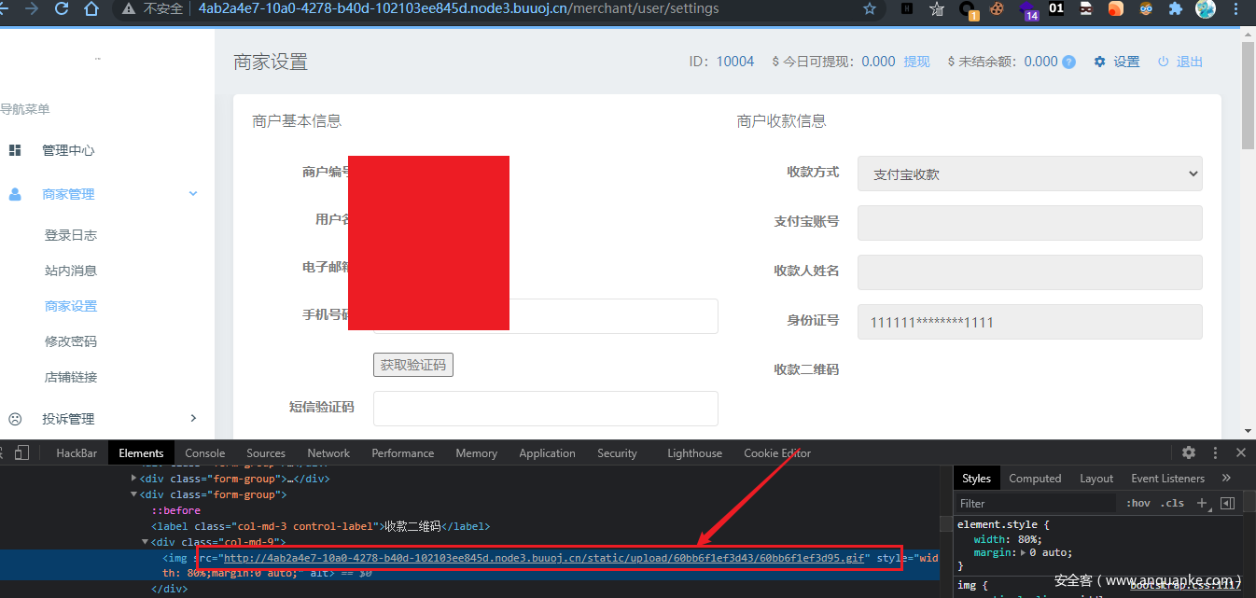Click the browser address bar URL
The image size is (1256, 598).
(458, 9)
